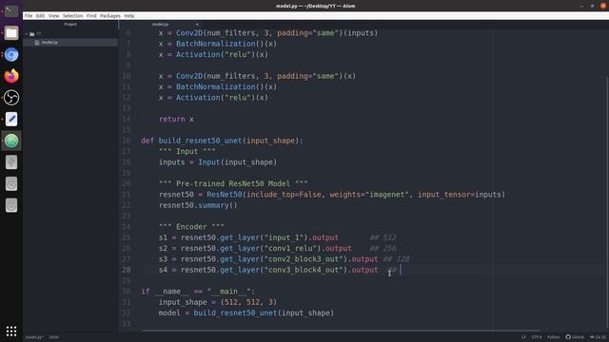Switch to the Atom icon in the dock
This screenshot has width=609, height=342.
coord(11,141)
